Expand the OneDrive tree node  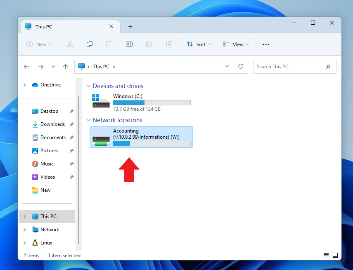pyautogui.click(x=25, y=85)
